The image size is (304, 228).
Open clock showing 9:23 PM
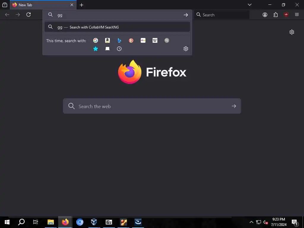click(278, 222)
